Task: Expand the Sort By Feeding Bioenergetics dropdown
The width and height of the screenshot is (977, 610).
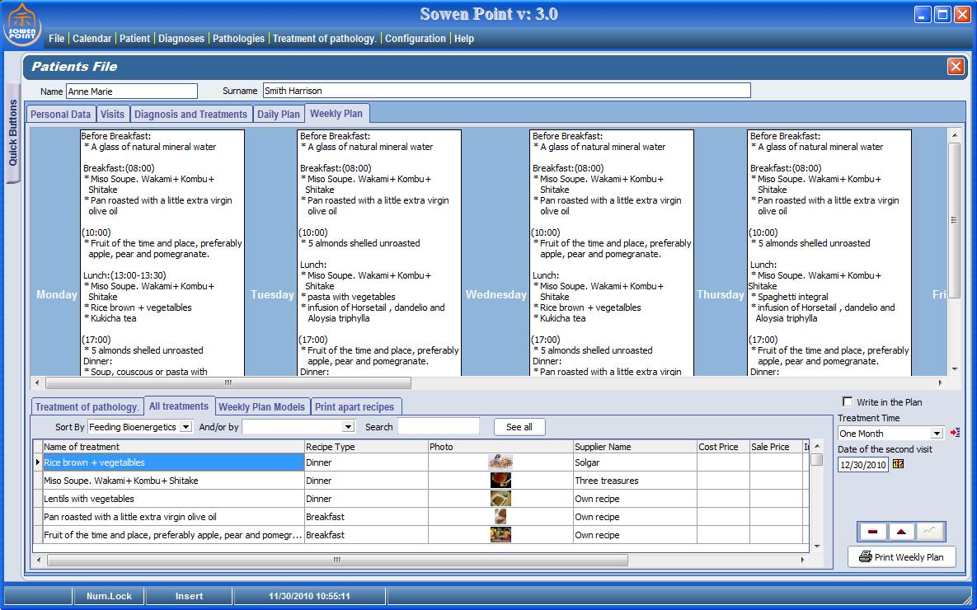Action: (186, 427)
